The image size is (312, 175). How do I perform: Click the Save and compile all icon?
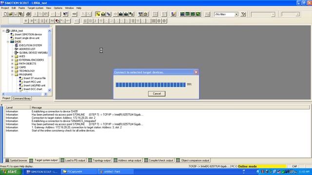pyautogui.click(x=21, y=14)
